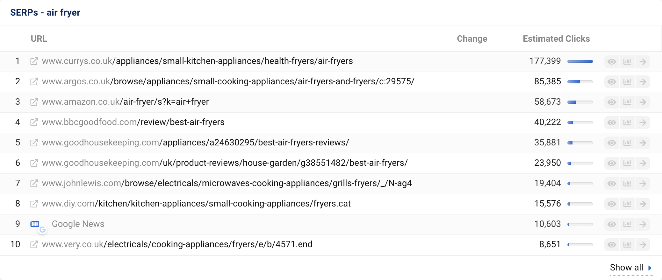Click arrow icon for johnlewis.com row

pyautogui.click(x=643, y=184)
